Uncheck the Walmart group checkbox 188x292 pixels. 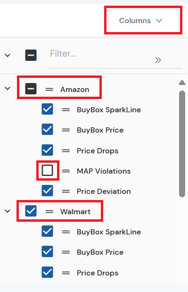point(31,211)
